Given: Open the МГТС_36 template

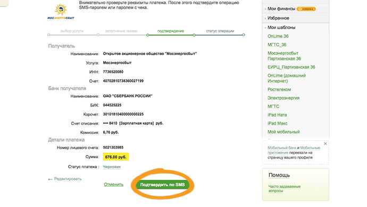Looking at the screenshot, I should pos(277,45).
